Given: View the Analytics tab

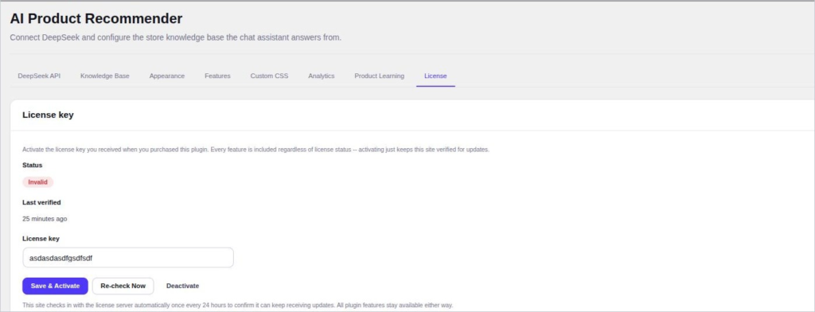Looking at the screenshot, I should pos(322,76).
